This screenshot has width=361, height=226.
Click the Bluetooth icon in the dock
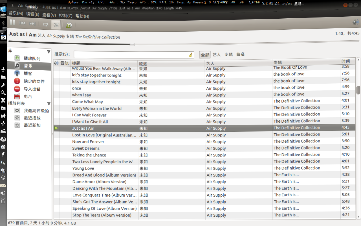click(x=3, y=23)
